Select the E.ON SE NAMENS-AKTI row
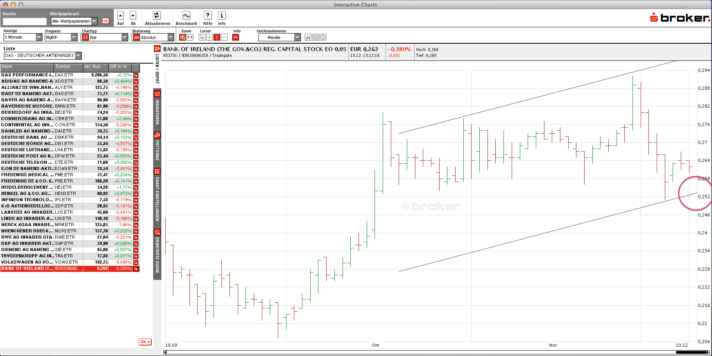 click(70, 168)
